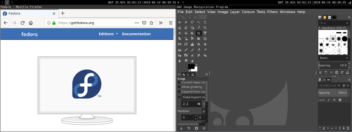Open the GIMP File menu
352x132 pixels.
180,12
